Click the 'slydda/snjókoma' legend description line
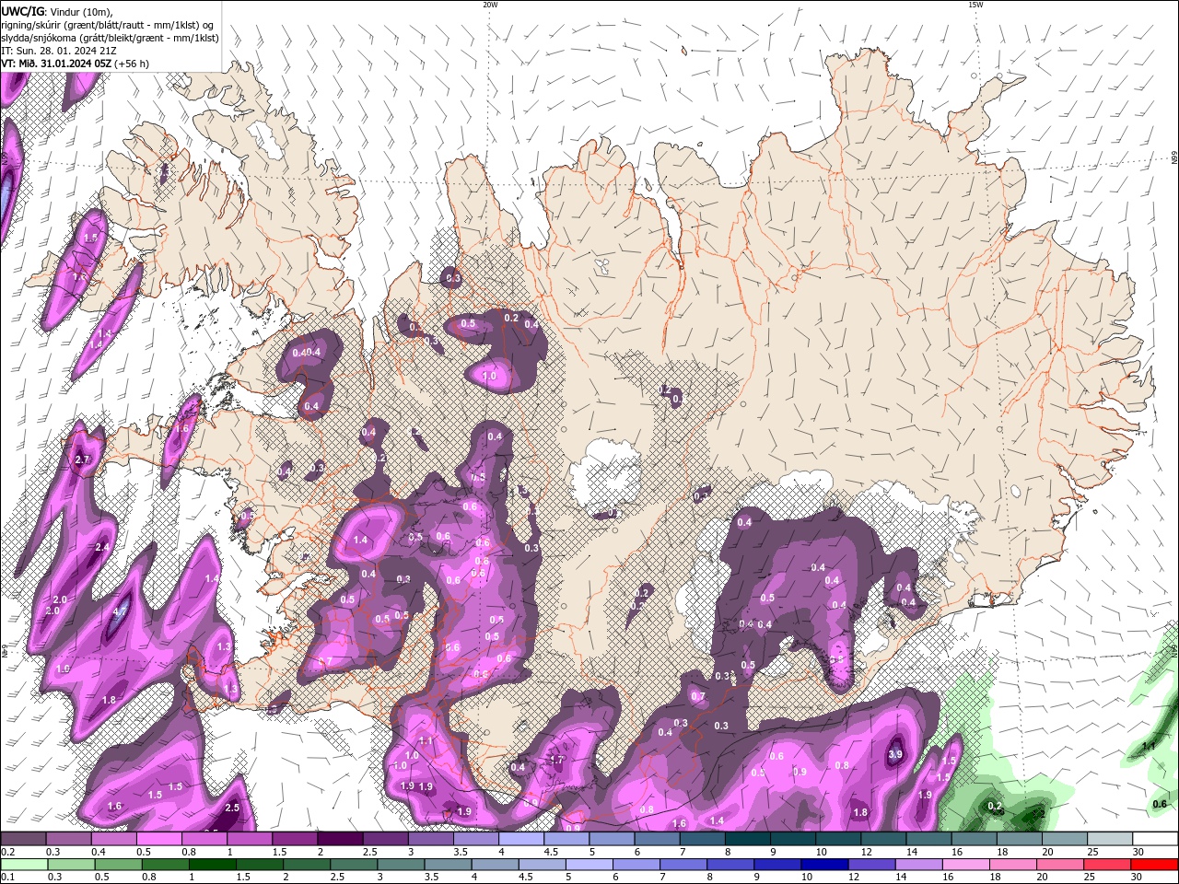Image resolution: width=1179 pixels, height=884 pixels. point(110,38)
